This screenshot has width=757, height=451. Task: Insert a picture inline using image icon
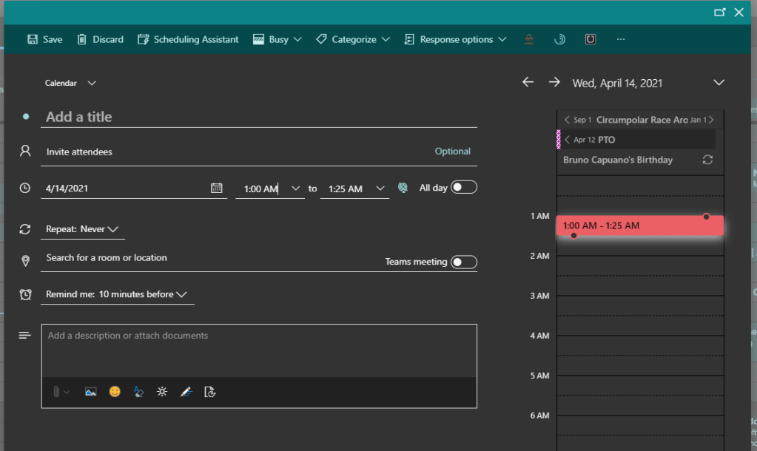(x=90, y=392)
